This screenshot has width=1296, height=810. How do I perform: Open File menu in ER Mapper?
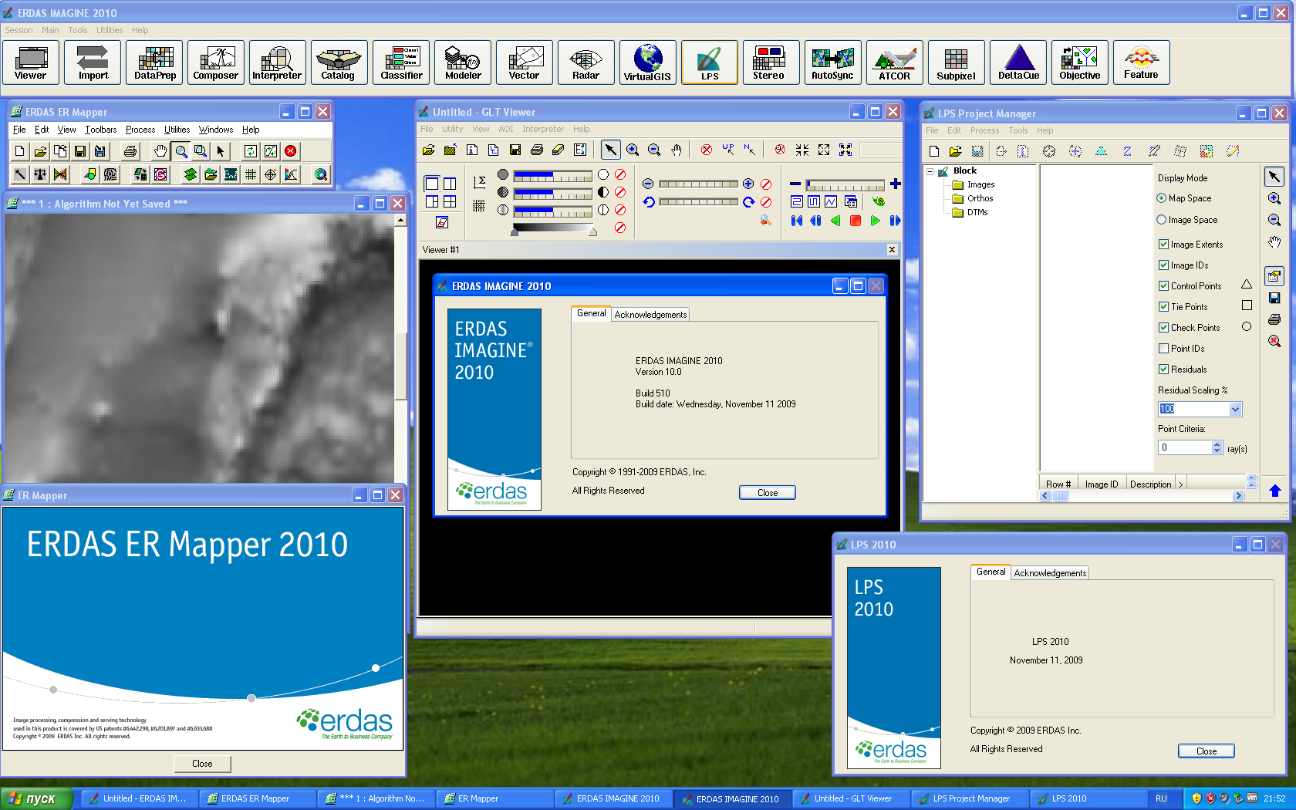click(19, 130)
